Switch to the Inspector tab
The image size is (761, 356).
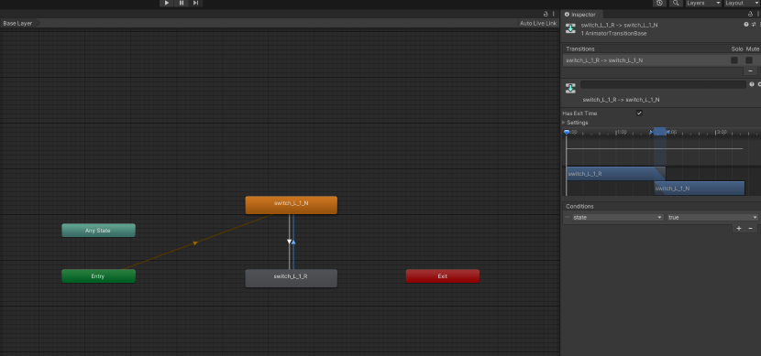581,15
